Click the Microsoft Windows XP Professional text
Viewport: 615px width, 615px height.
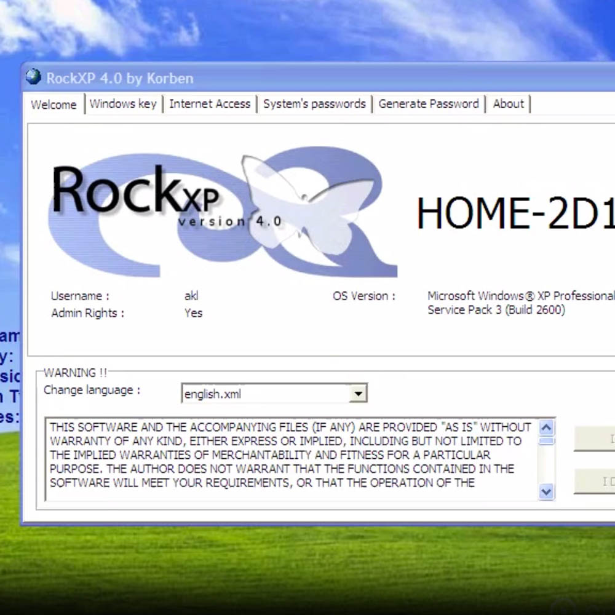521,296
